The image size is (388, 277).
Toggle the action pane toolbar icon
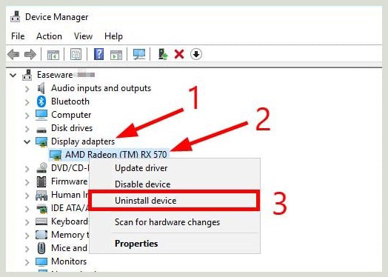116,55
